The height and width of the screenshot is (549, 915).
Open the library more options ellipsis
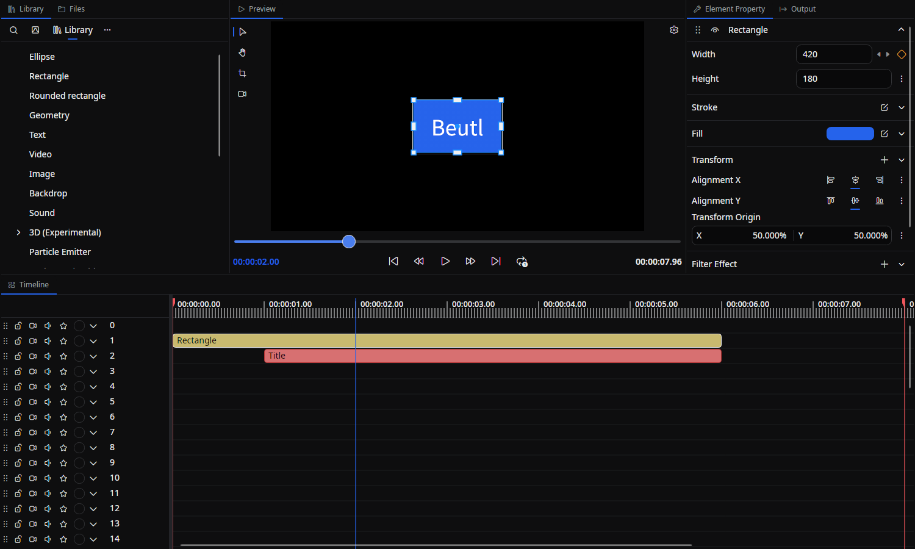pyautogui.click(x=107, y=30)
